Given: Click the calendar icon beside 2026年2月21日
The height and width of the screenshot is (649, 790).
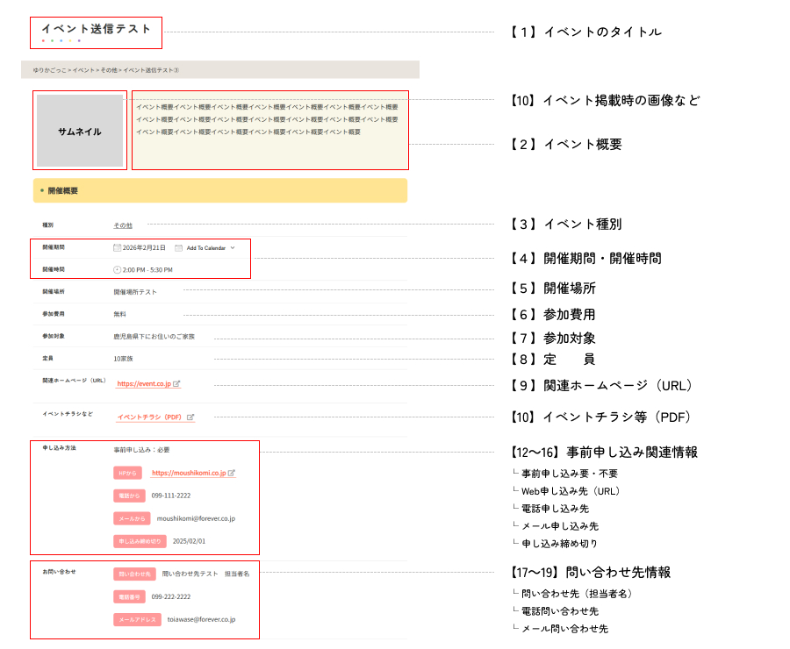Looking at the screenshot, I should (118, 248).
